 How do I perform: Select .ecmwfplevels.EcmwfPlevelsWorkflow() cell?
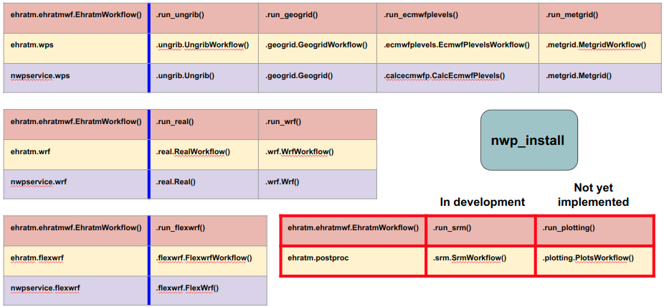(457, 45)
